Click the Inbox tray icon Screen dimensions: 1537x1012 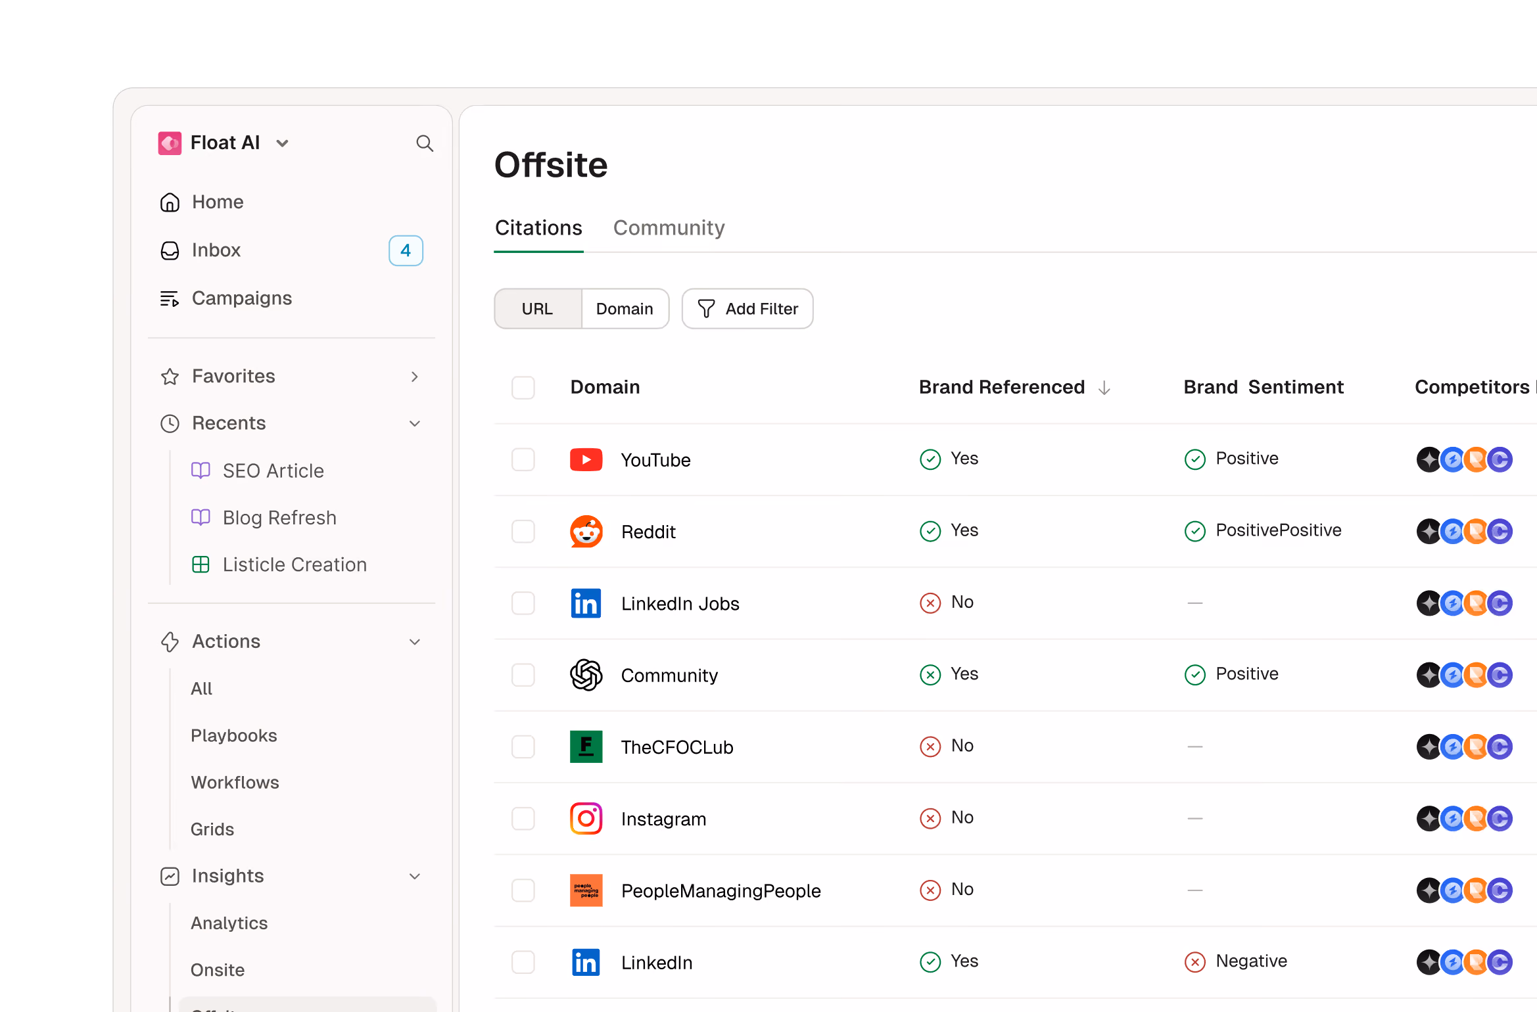point(170,250)
